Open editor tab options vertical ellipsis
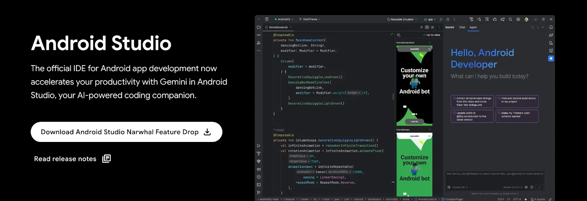 (x=439, y=27)
